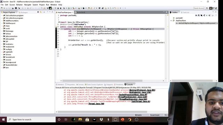Collapse the AddTwoNum class in Outline
Viewport: 223px width, 125px height.
tap(171, 20)
